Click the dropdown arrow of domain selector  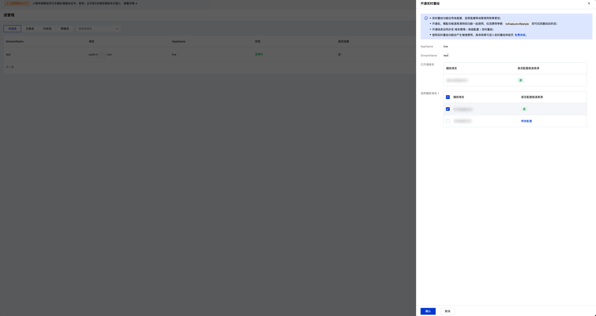point(117,29)
